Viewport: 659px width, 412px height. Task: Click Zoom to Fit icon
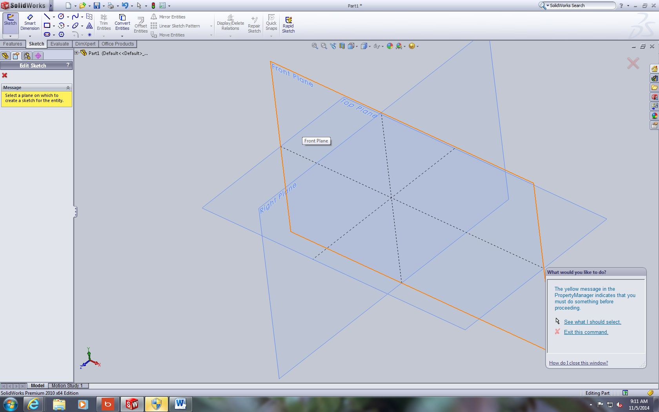(315, 46)
